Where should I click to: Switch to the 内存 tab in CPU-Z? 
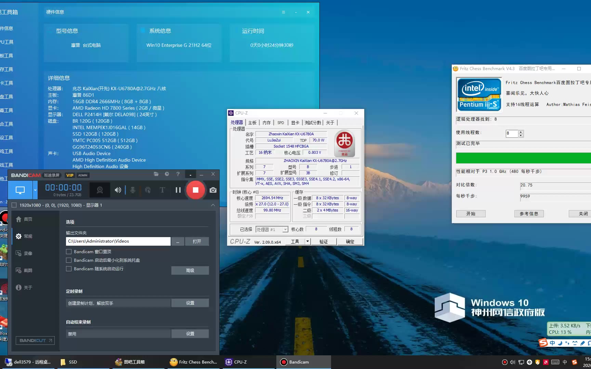coord(266,123)
